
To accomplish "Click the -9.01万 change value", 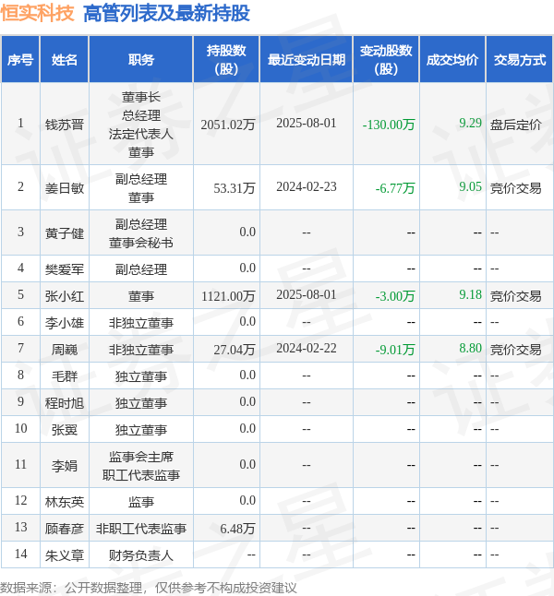I will click(395, 350).
